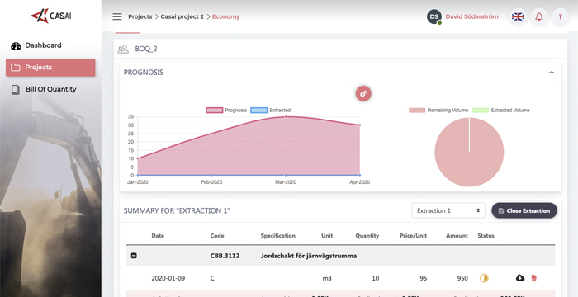This screenshot has width=578, height=297.
Task: Click the 2020-01-09 date cell
Action: [168, 278]
